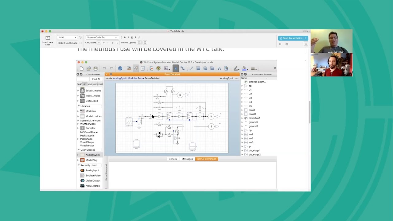This screenshot has width=393, height=221.
Task: Click the Validate model check icon
Action: pos(158,68)
